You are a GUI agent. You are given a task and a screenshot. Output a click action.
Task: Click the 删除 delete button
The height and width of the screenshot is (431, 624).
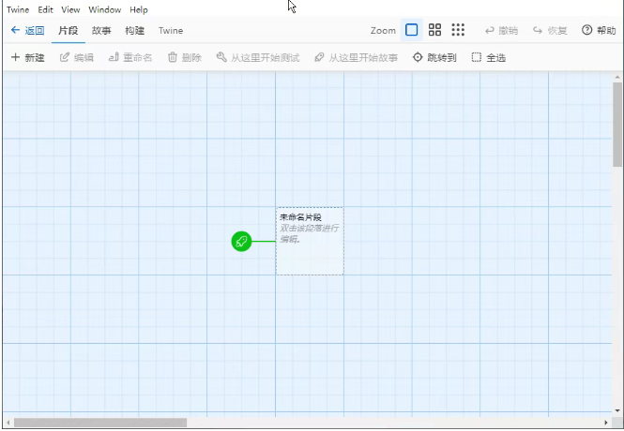click(185, 57)
